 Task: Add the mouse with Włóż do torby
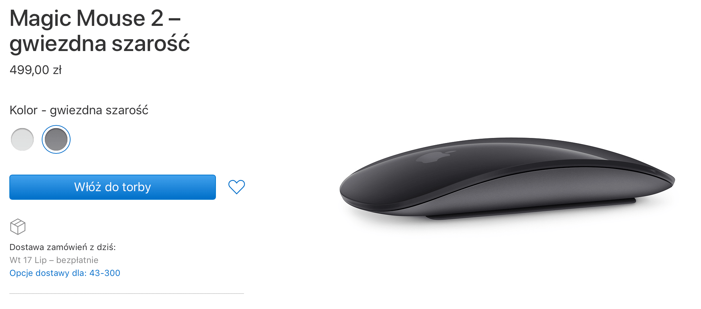pos(113,187)
